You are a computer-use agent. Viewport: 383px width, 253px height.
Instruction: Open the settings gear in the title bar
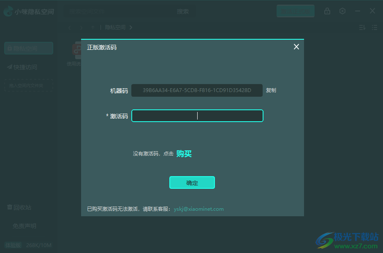pos(342,11)
